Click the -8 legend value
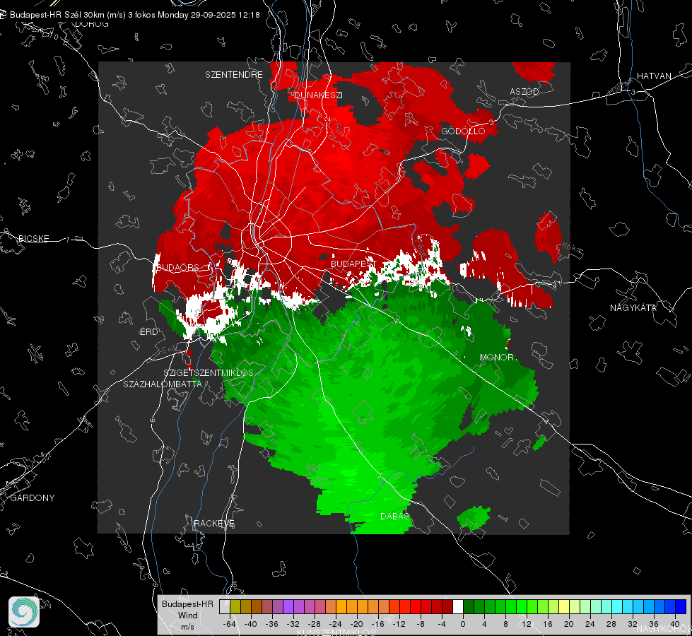Viewport: 692px width, 636px height. click(x=420, y=624)
